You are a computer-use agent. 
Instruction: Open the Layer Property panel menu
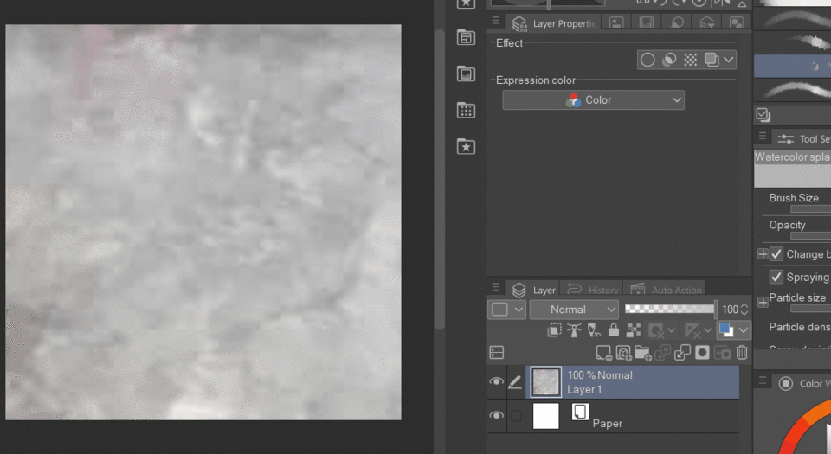click(495, 21)
